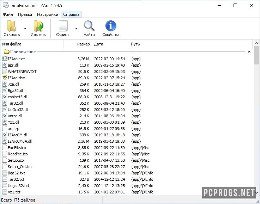The height and width of the screenshot is (204, 260).
Task: Select the IZArcCM64.dll file icon
Action: 5,141
